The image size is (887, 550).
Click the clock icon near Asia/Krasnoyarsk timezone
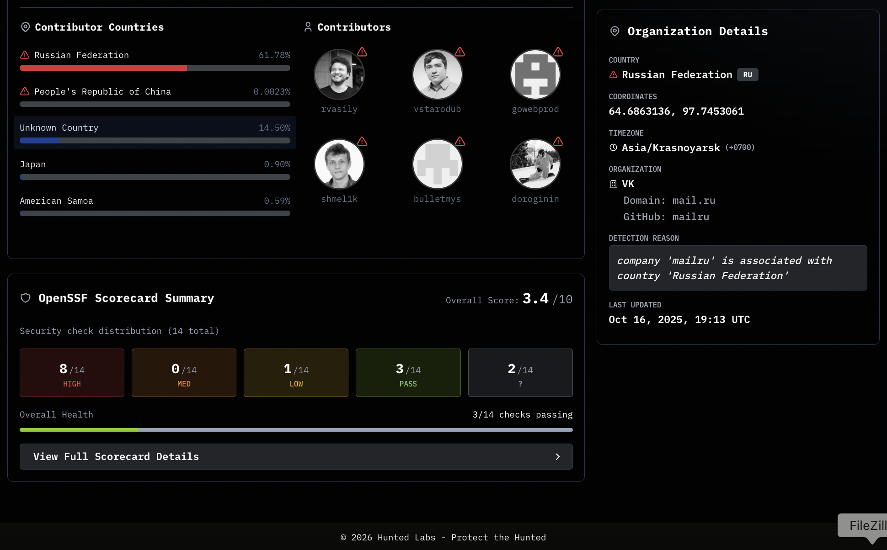pos(613,148)
